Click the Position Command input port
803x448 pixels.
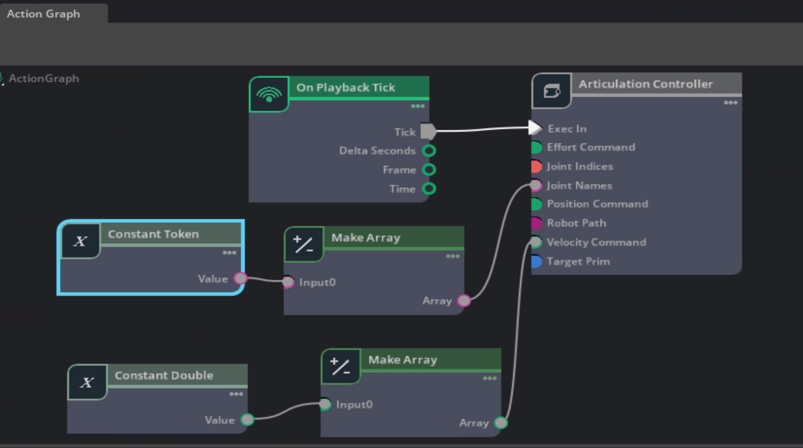pos(536,204)
